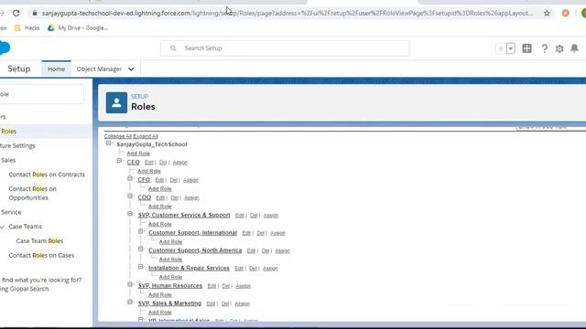
Task: Open Customer Support, North America role
Action: [x=195, y=250]
